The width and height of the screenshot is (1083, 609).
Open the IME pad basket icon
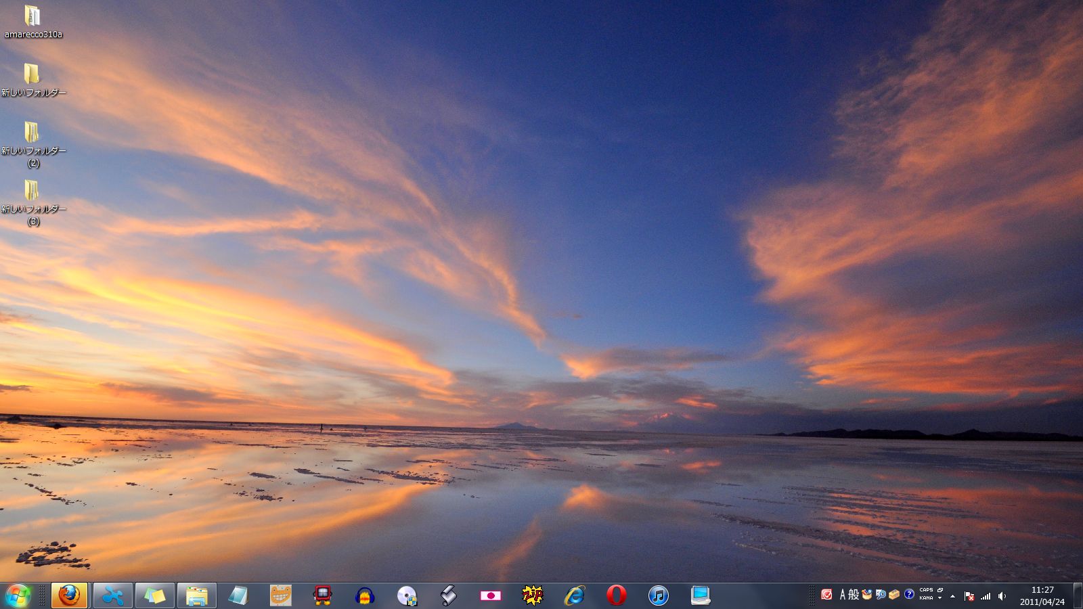coord(866,594)
